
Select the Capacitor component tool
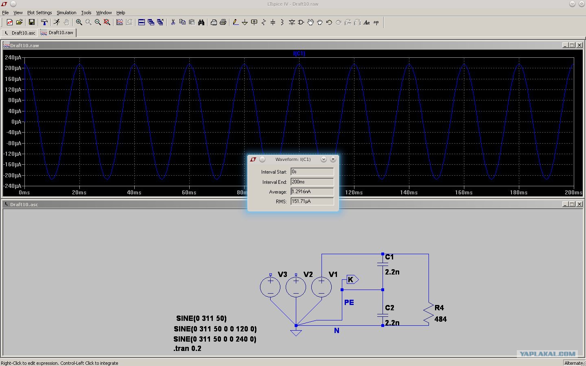tap(273, 22)
